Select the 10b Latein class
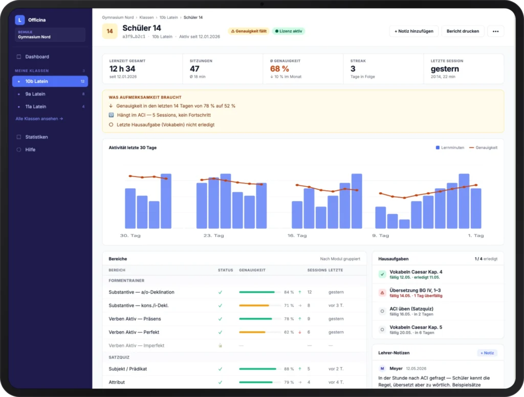This screenshot has height=397, width=524. (x=50, y=81)
